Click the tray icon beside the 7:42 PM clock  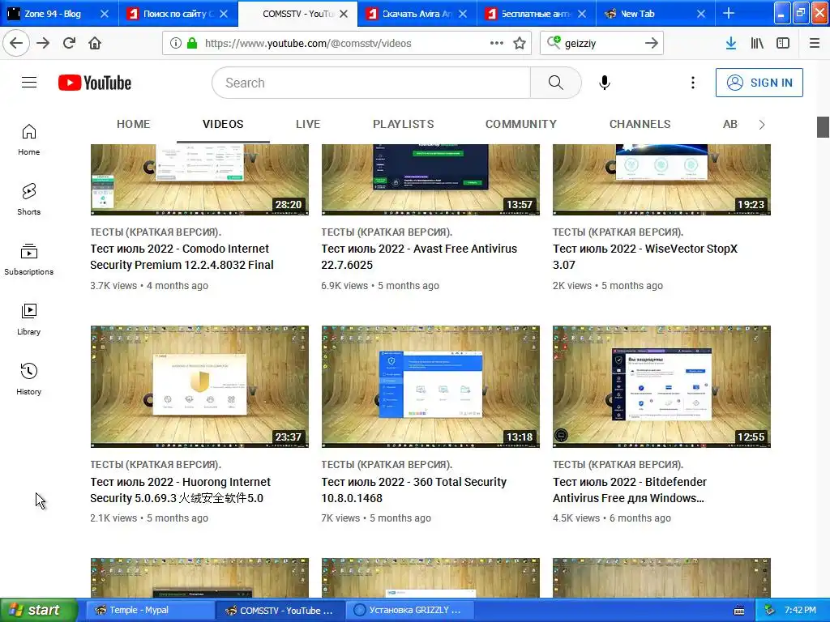[x=770, y=610]
